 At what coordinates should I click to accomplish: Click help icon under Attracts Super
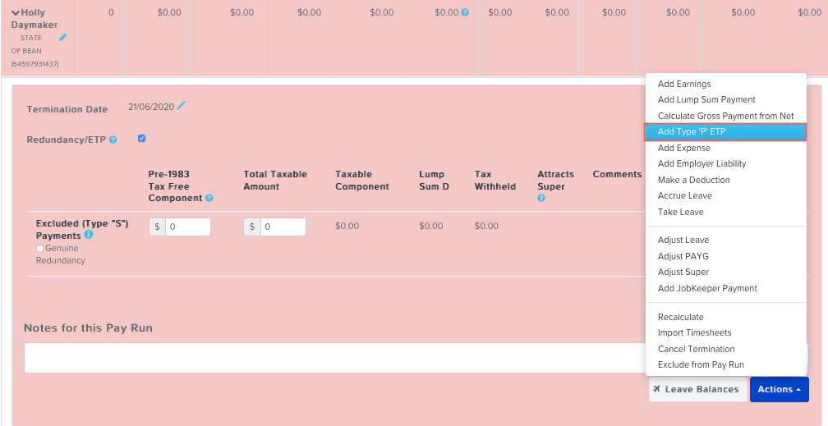point(541,199)
